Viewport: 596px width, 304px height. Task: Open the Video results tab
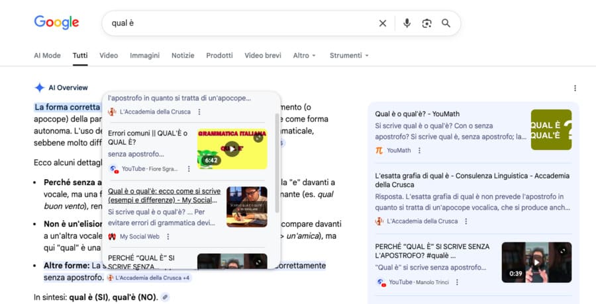tap(109, 56)
